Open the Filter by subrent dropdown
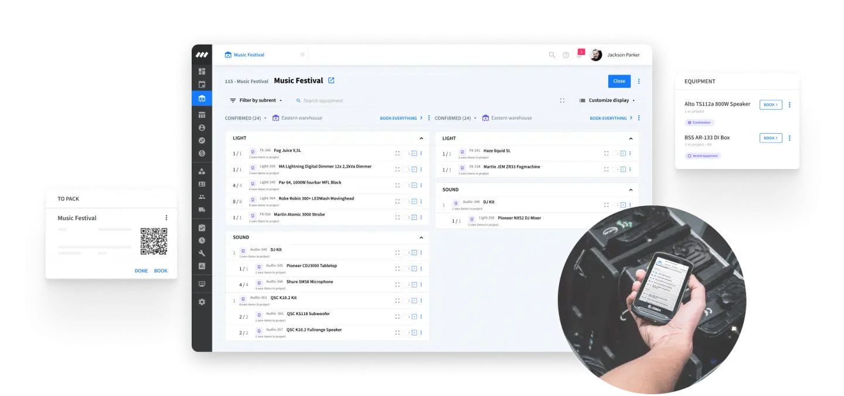Image resolution: width=844 pixels, height=396 pixels. click(256, 100)
